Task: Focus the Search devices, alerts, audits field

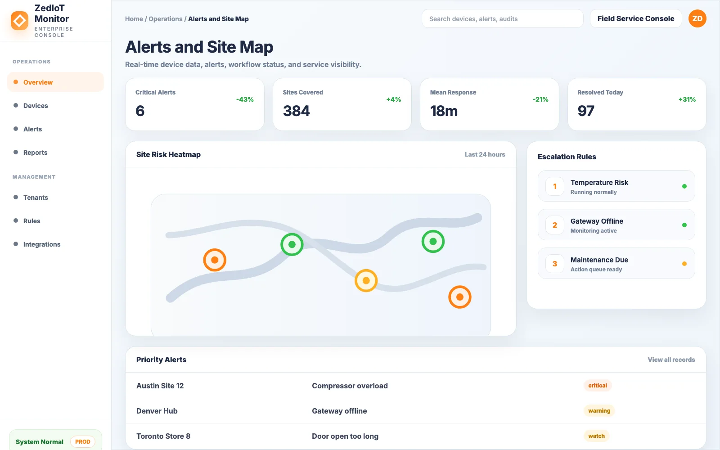Action: [x=502, y=18]
